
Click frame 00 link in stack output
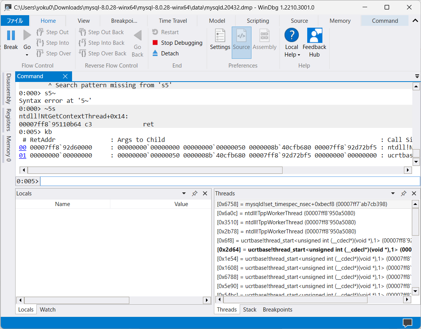[x=22, y=148]
